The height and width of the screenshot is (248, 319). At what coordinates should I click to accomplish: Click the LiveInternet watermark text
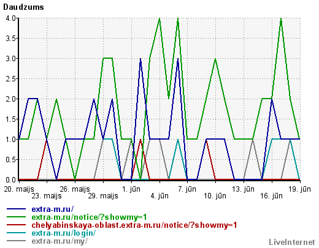coord(292,242)
